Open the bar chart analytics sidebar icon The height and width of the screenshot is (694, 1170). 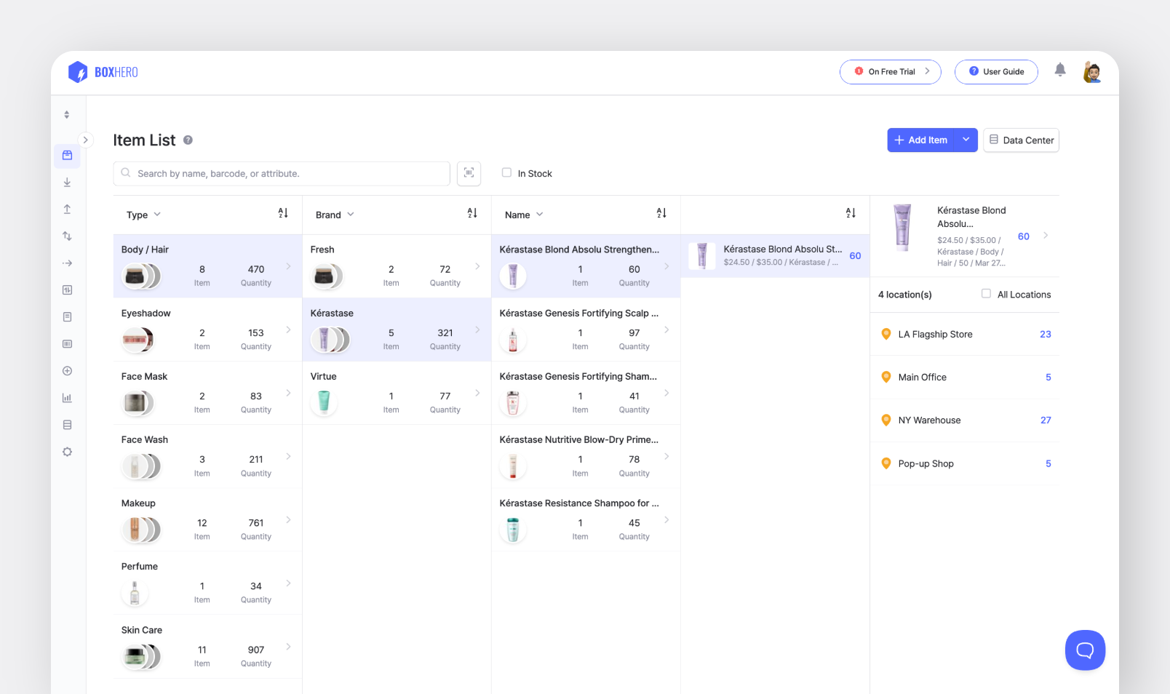point(67,398)
